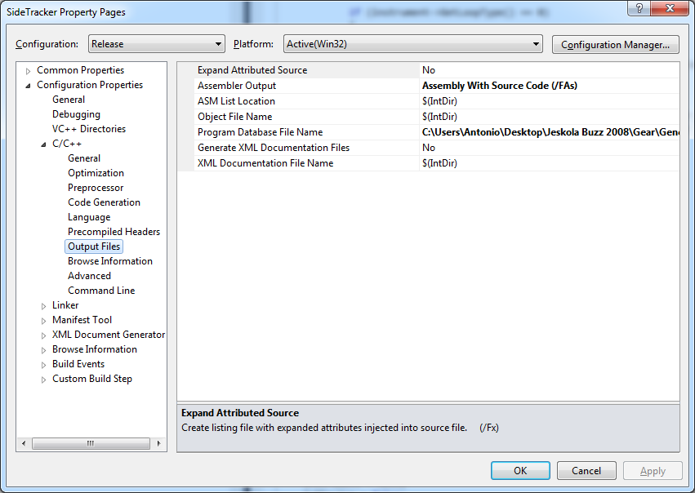Image resolution: width=695 pixels, height=493 pixels.
Task: Close the SideTracker Property Pages dialog
Action: (x=670, y=8)
